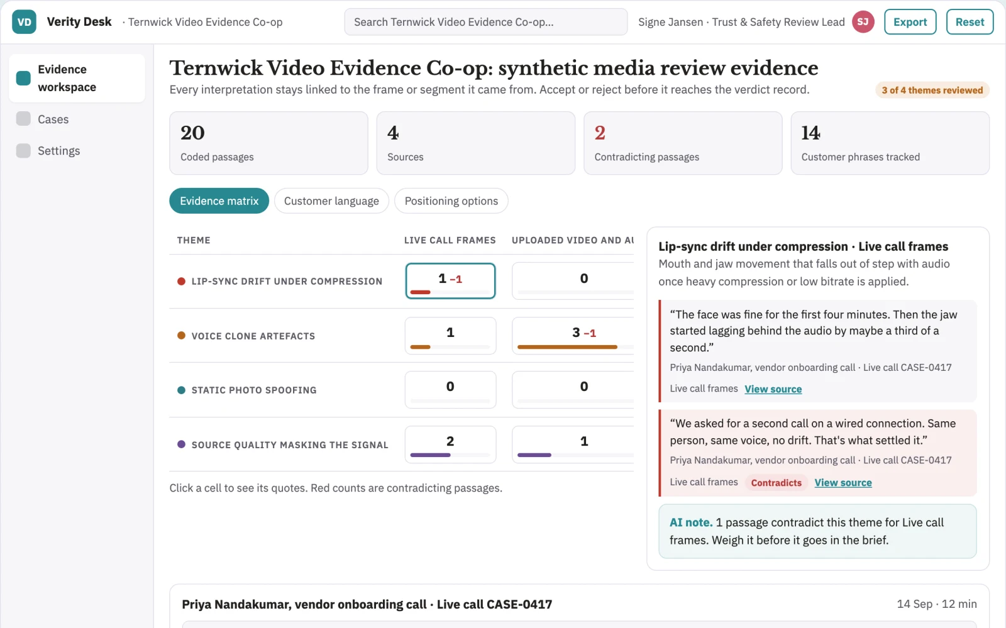This screenshot has width=1006, height=628.
Task: Click the 14 Sep · 12 min text
Action: (936, 603)
